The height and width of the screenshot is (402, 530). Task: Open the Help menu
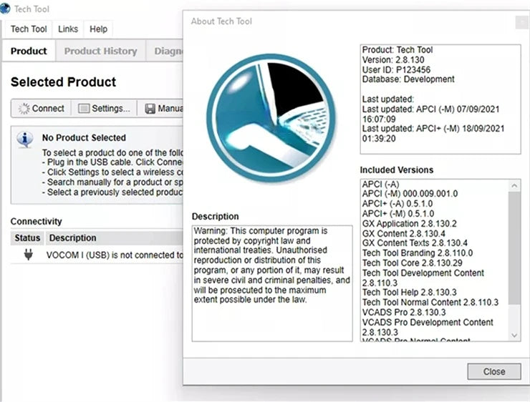coord(98,29)
